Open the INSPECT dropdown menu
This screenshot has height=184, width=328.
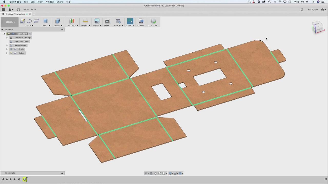[86, 26]
